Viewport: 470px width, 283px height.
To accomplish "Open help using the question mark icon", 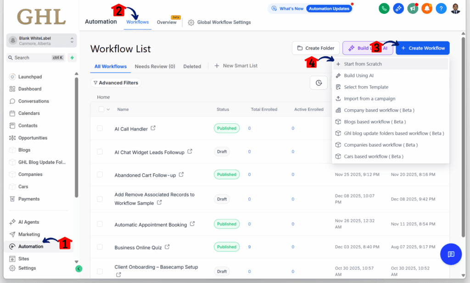I will tap(441, 8).
